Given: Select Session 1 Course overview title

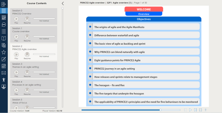Looking at the screenshot, I should click(x=21, y=31).
